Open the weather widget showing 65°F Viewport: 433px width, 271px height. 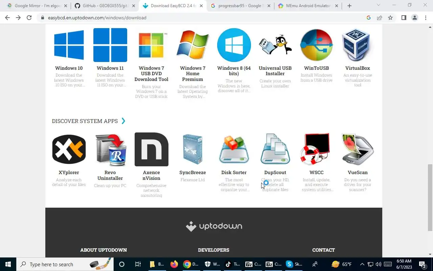[342, 264]
